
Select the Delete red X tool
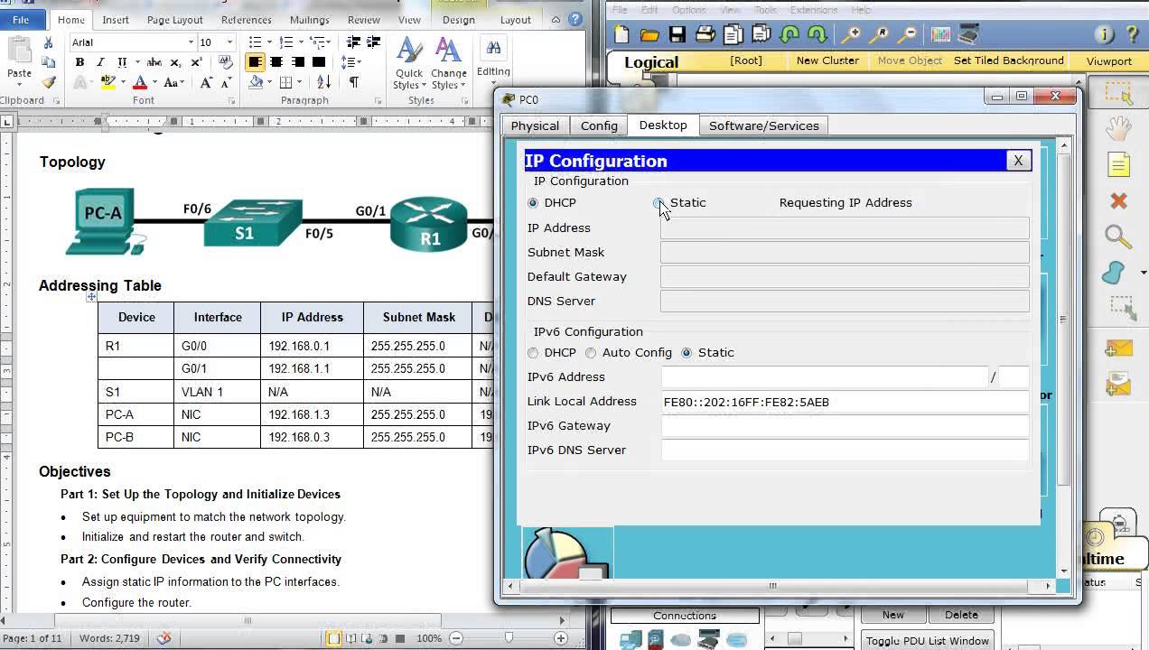[1118, 200]
